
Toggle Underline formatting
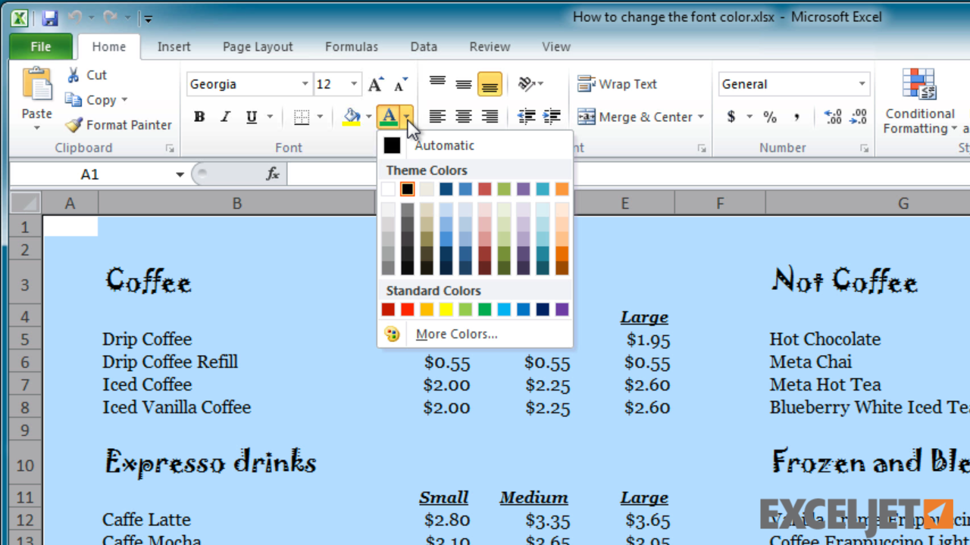tap(251, 117)
